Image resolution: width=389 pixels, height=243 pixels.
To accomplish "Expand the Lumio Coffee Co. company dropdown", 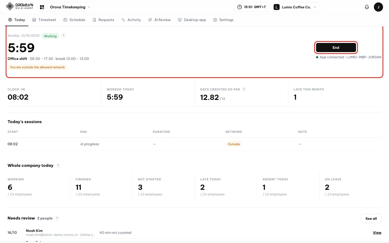I will coord(296,7).
